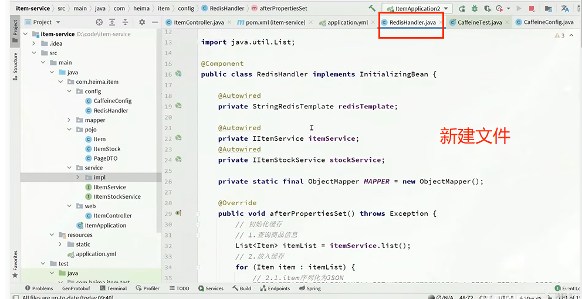This screenshot has height=299, width=582.
Task: Click the Rerun application icon
Action: (462, 8)
